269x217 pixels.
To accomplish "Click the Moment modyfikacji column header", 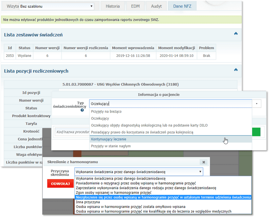I will point(177,48).
